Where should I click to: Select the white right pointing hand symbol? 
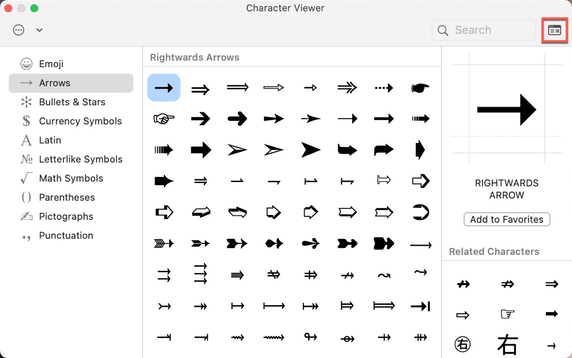[x=163, y=118]
